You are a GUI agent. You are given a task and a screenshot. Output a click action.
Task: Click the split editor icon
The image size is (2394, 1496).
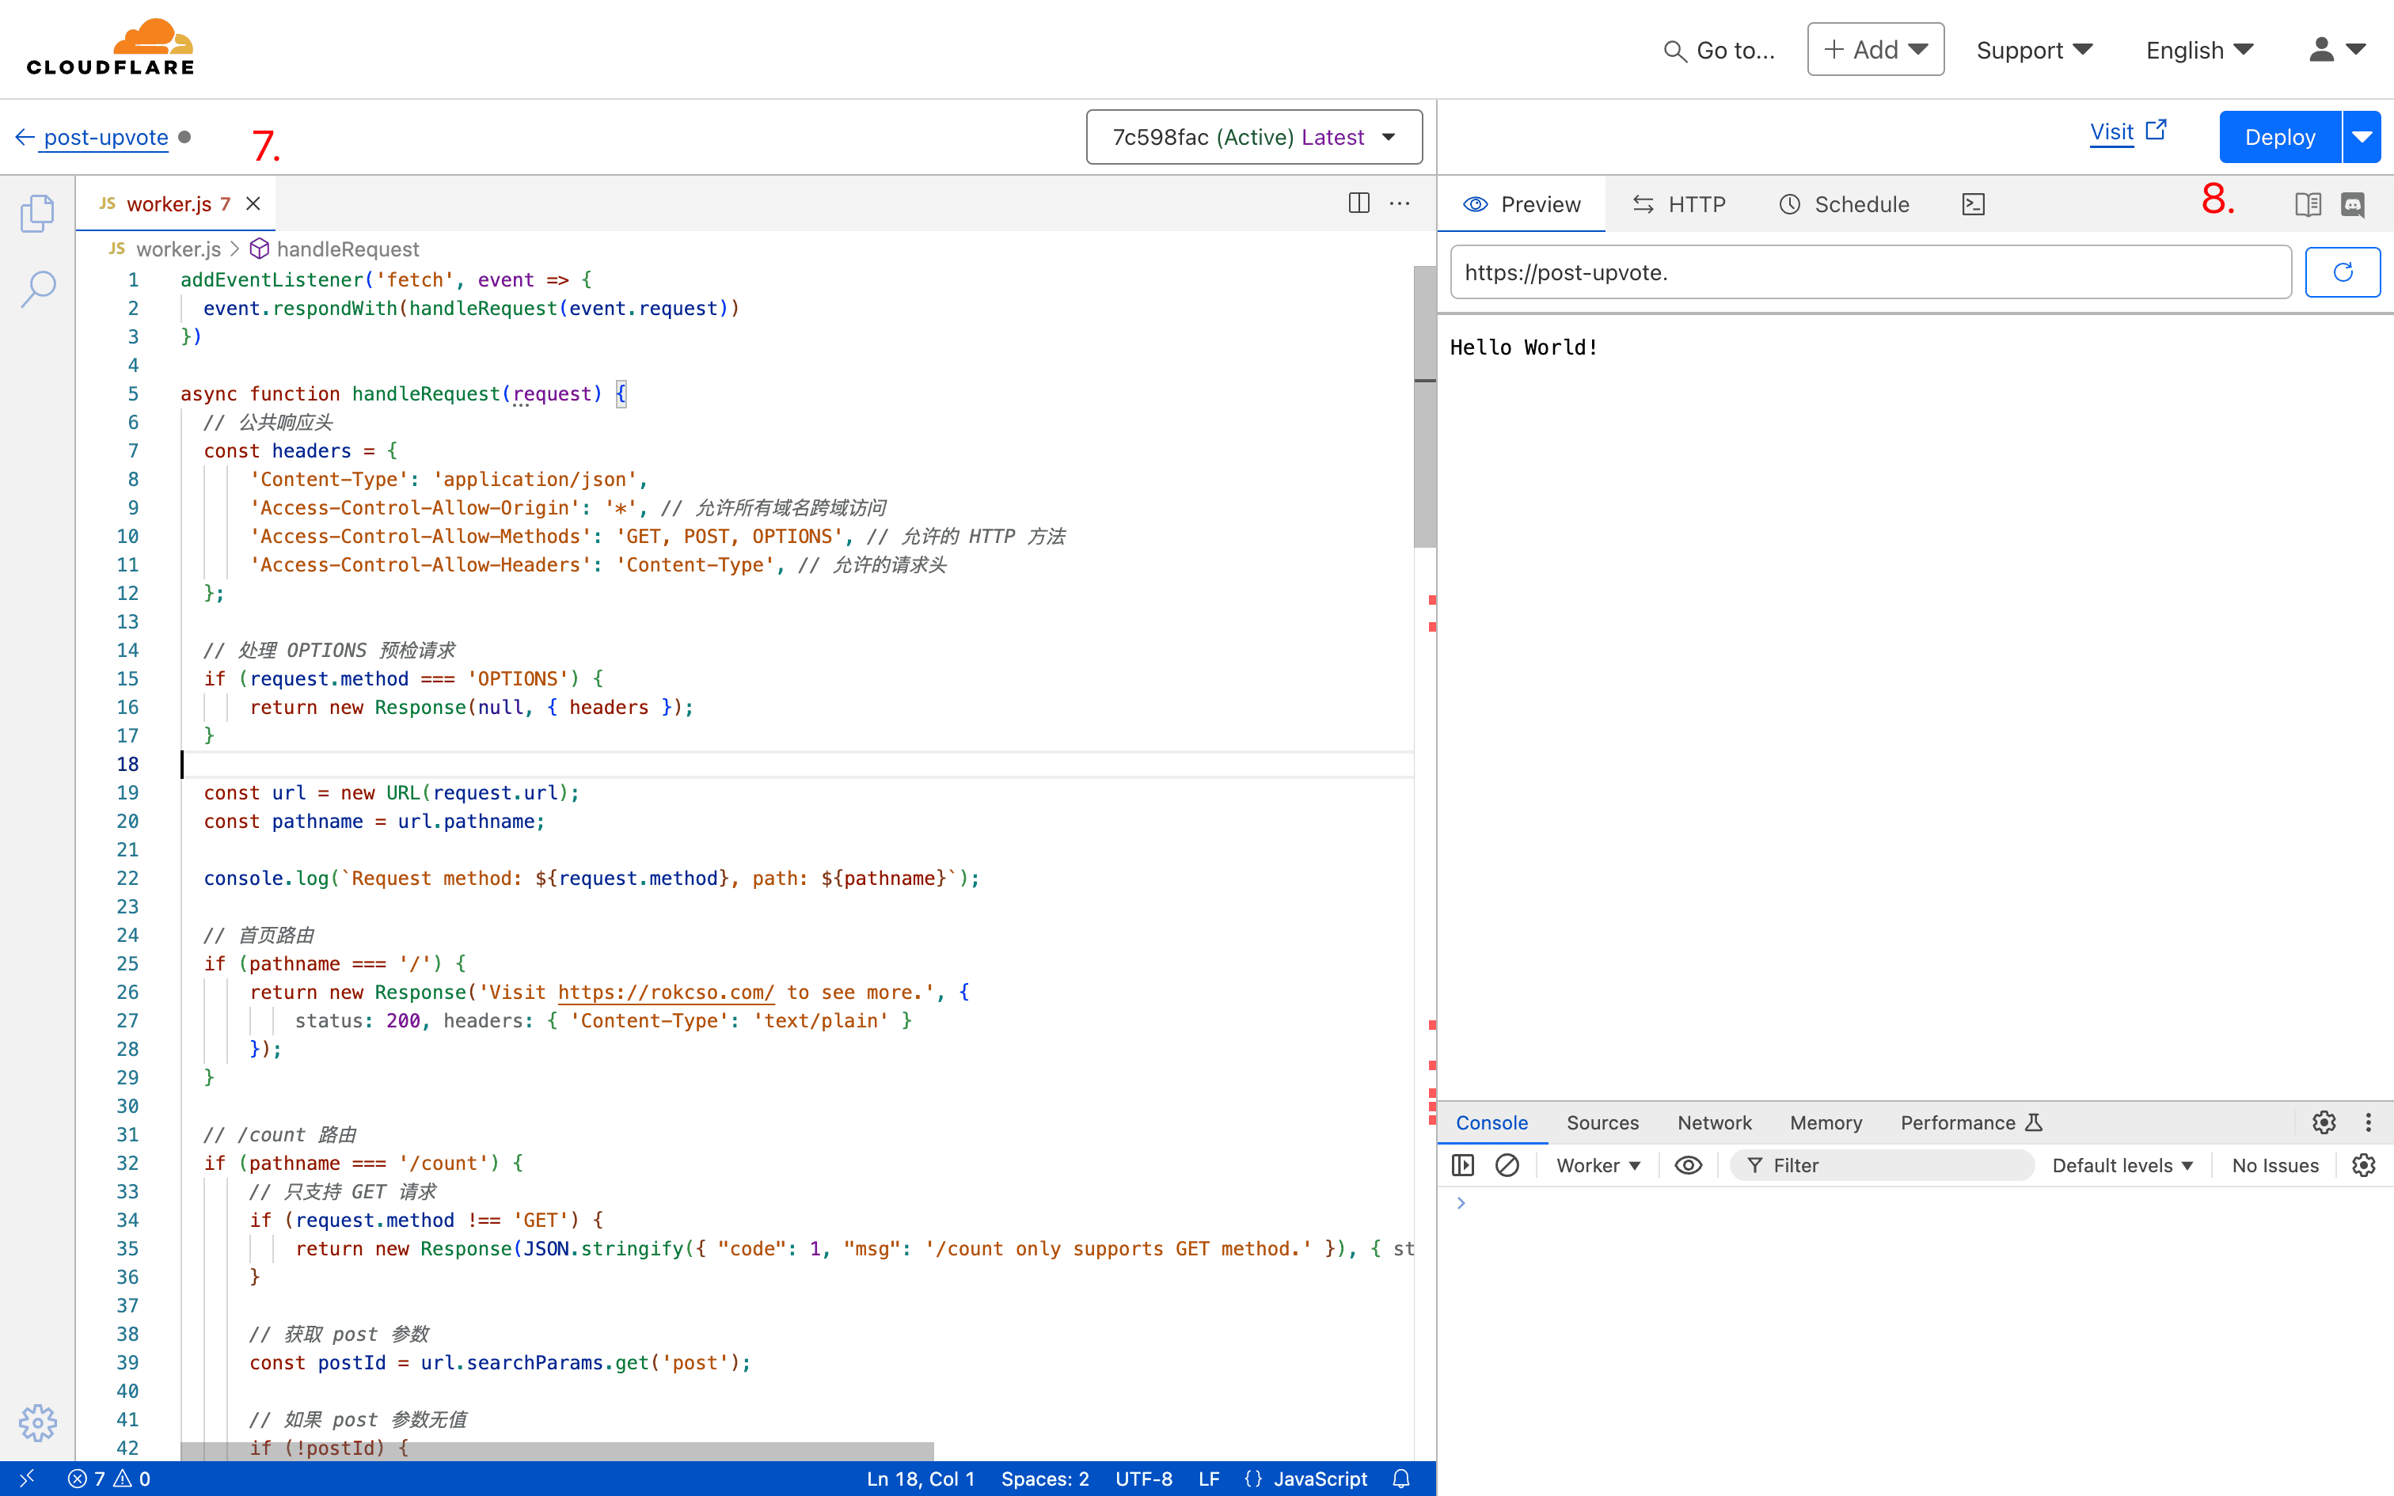coord(1360,203)
